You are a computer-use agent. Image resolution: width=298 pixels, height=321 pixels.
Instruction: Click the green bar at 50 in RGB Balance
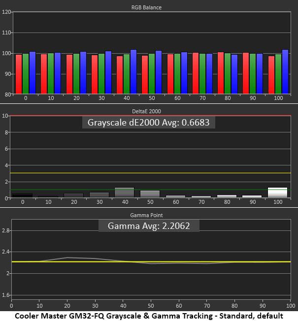click(x=152, y=74)
